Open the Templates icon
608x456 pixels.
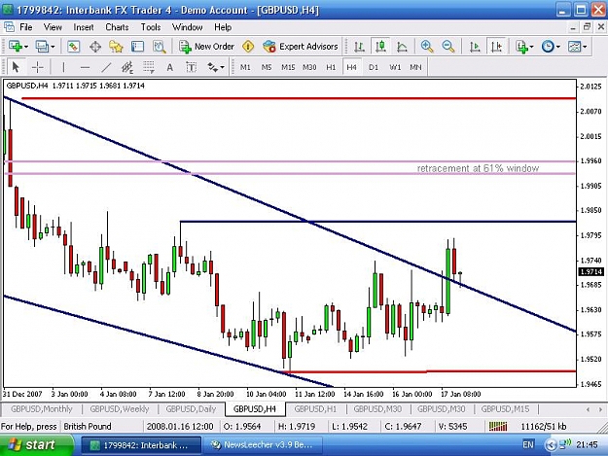(x=574, y=47)
